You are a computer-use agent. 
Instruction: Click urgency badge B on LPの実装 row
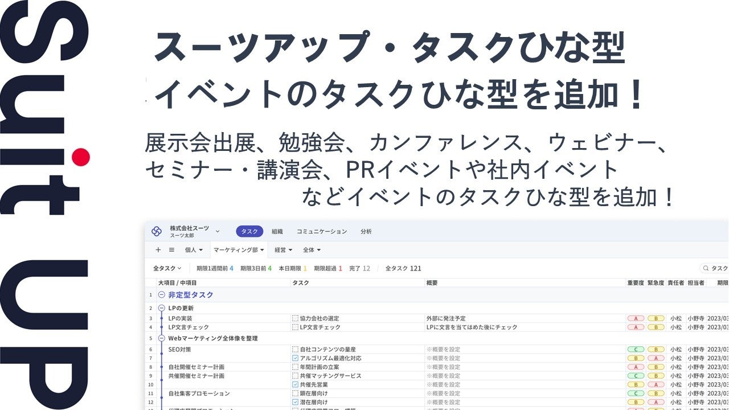tap(656, 318)
